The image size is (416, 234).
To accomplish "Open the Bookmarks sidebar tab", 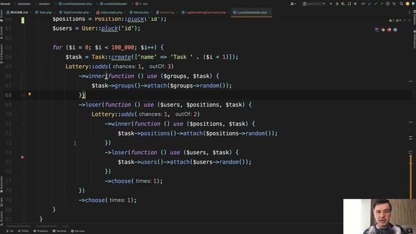I will 1,185.
